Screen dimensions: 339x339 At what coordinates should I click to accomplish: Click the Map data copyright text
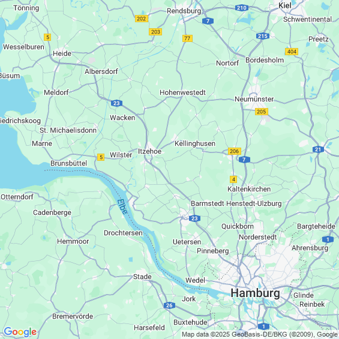click(260, 334)
